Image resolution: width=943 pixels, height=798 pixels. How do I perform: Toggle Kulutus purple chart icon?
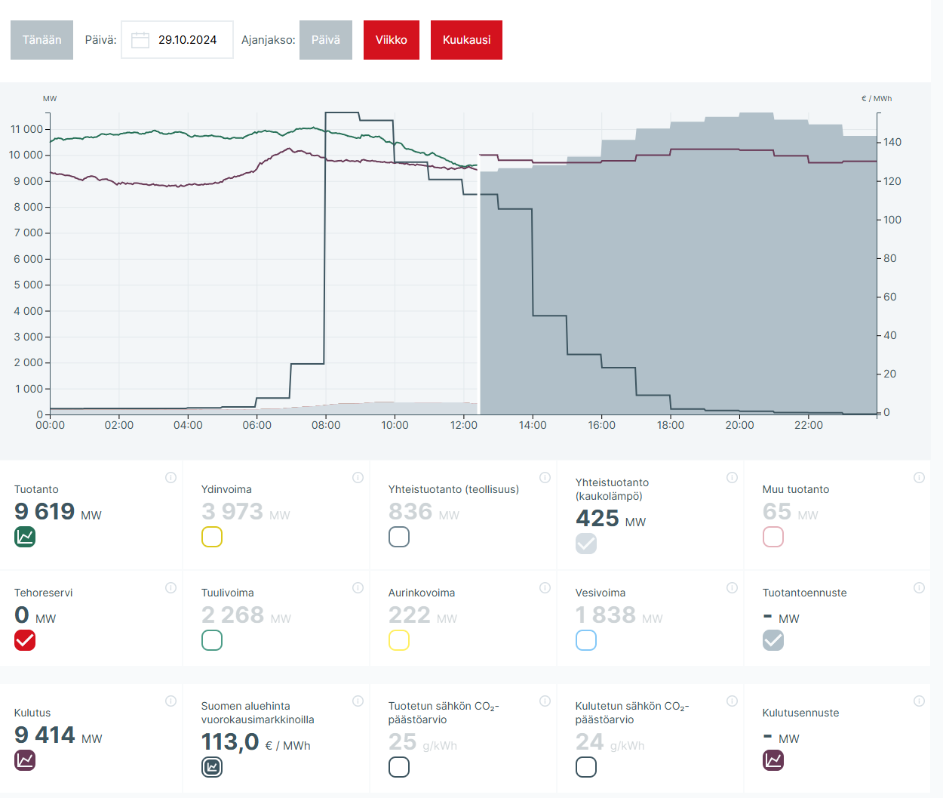click(x=25, y=760)
